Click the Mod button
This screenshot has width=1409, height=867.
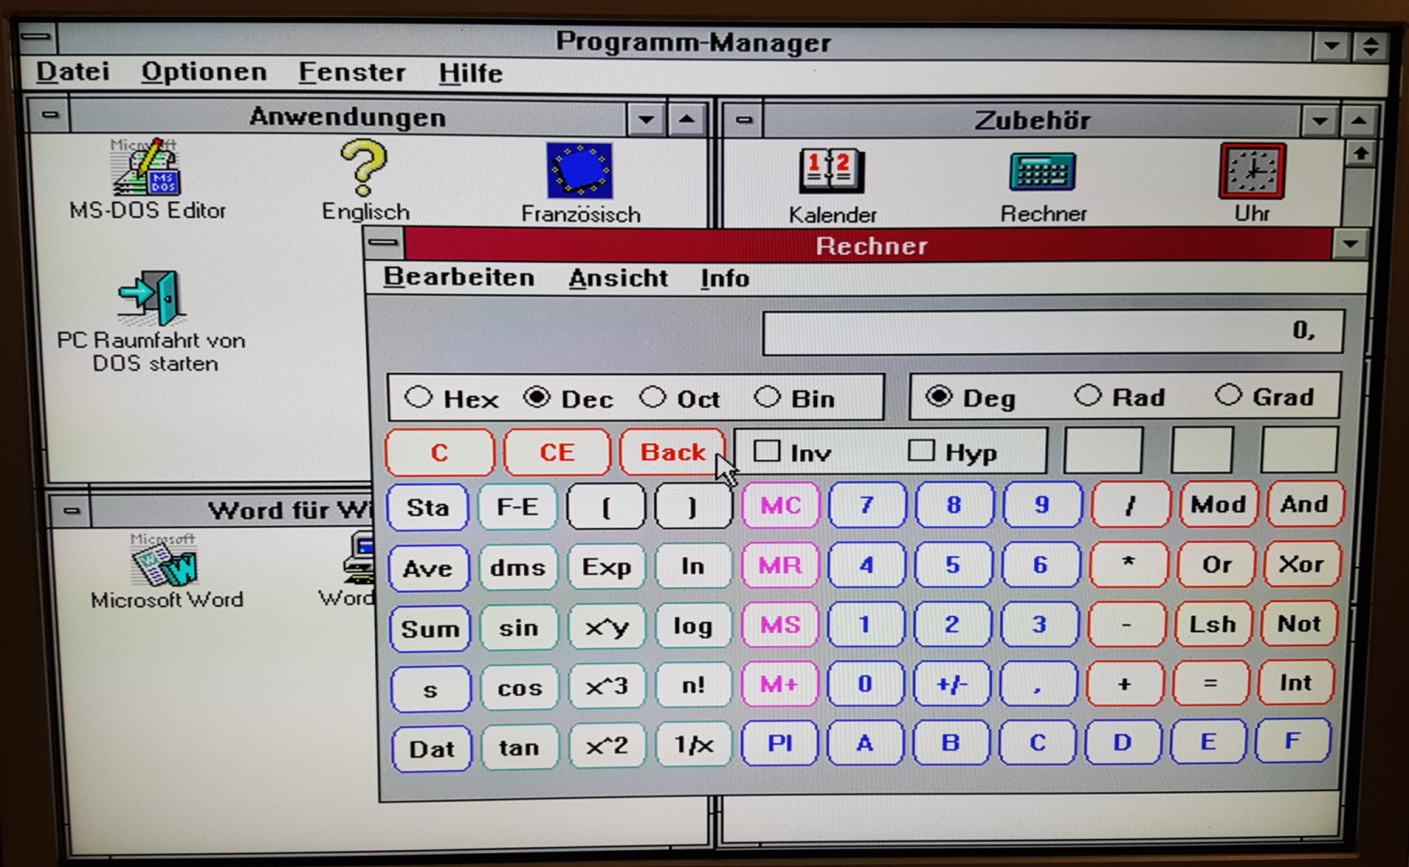(x=1218, y=504)
